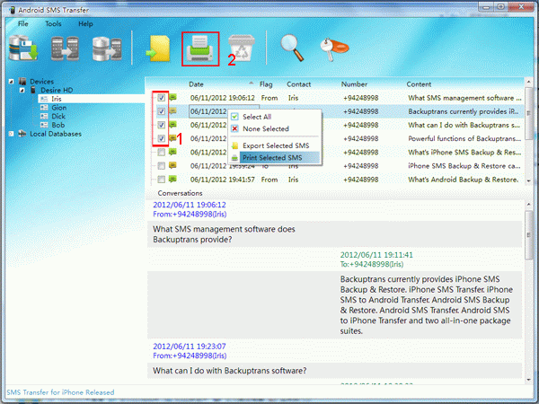Click 'What's Android Backup & Restore.' content cell
Screen dimensions: 539x404
coord(463,180)
